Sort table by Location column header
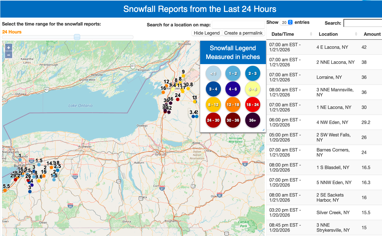 [x=328, y=34]
